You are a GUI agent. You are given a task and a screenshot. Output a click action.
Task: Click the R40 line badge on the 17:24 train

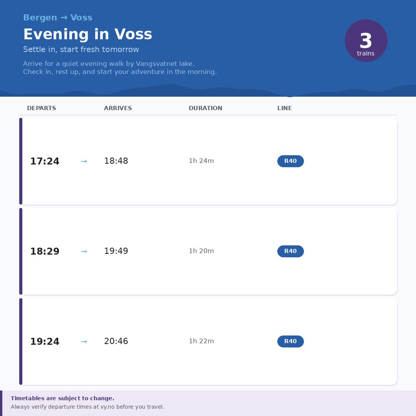(x=290, y=161)
